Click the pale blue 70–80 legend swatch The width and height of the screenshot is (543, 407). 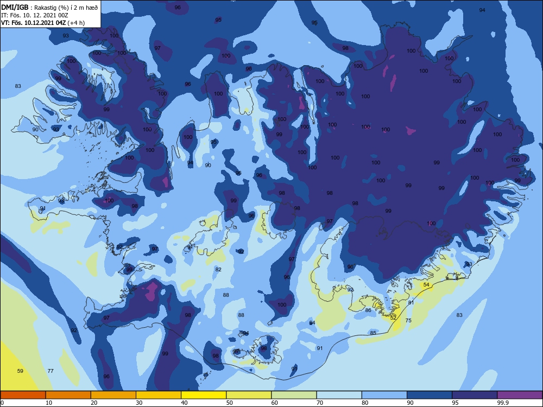coord(339,395)
